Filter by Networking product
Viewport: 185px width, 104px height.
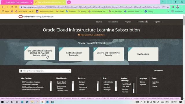tap(83, 87)
